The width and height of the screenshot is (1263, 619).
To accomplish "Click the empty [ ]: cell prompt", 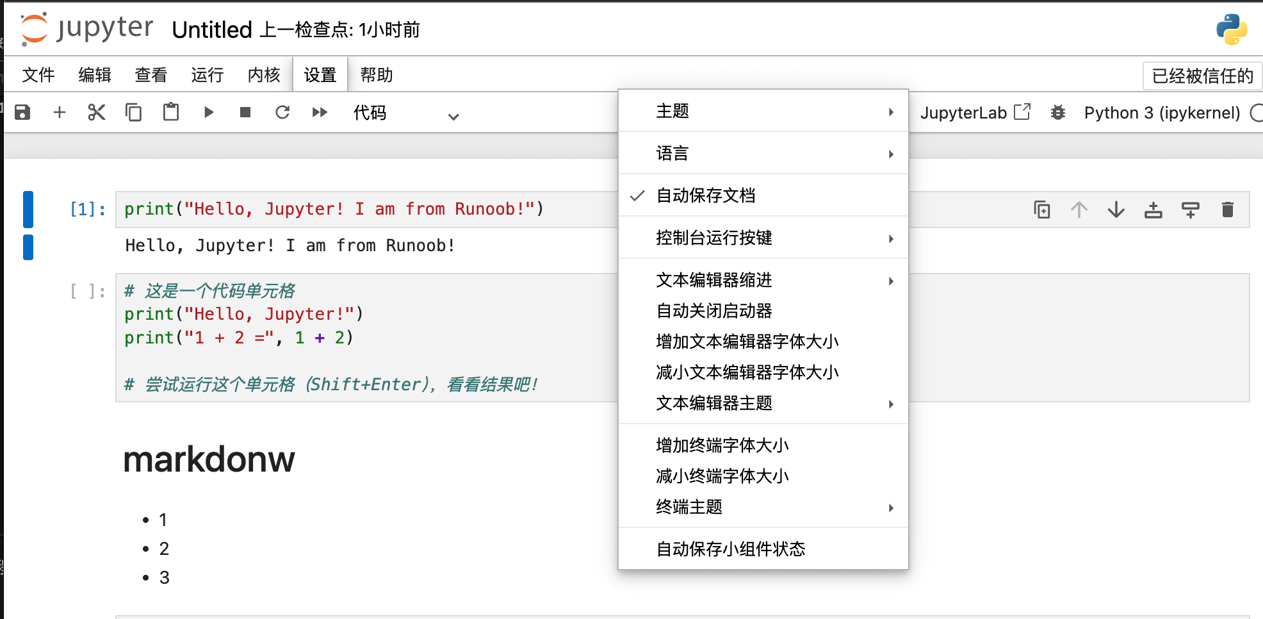I will coord(88,292).
